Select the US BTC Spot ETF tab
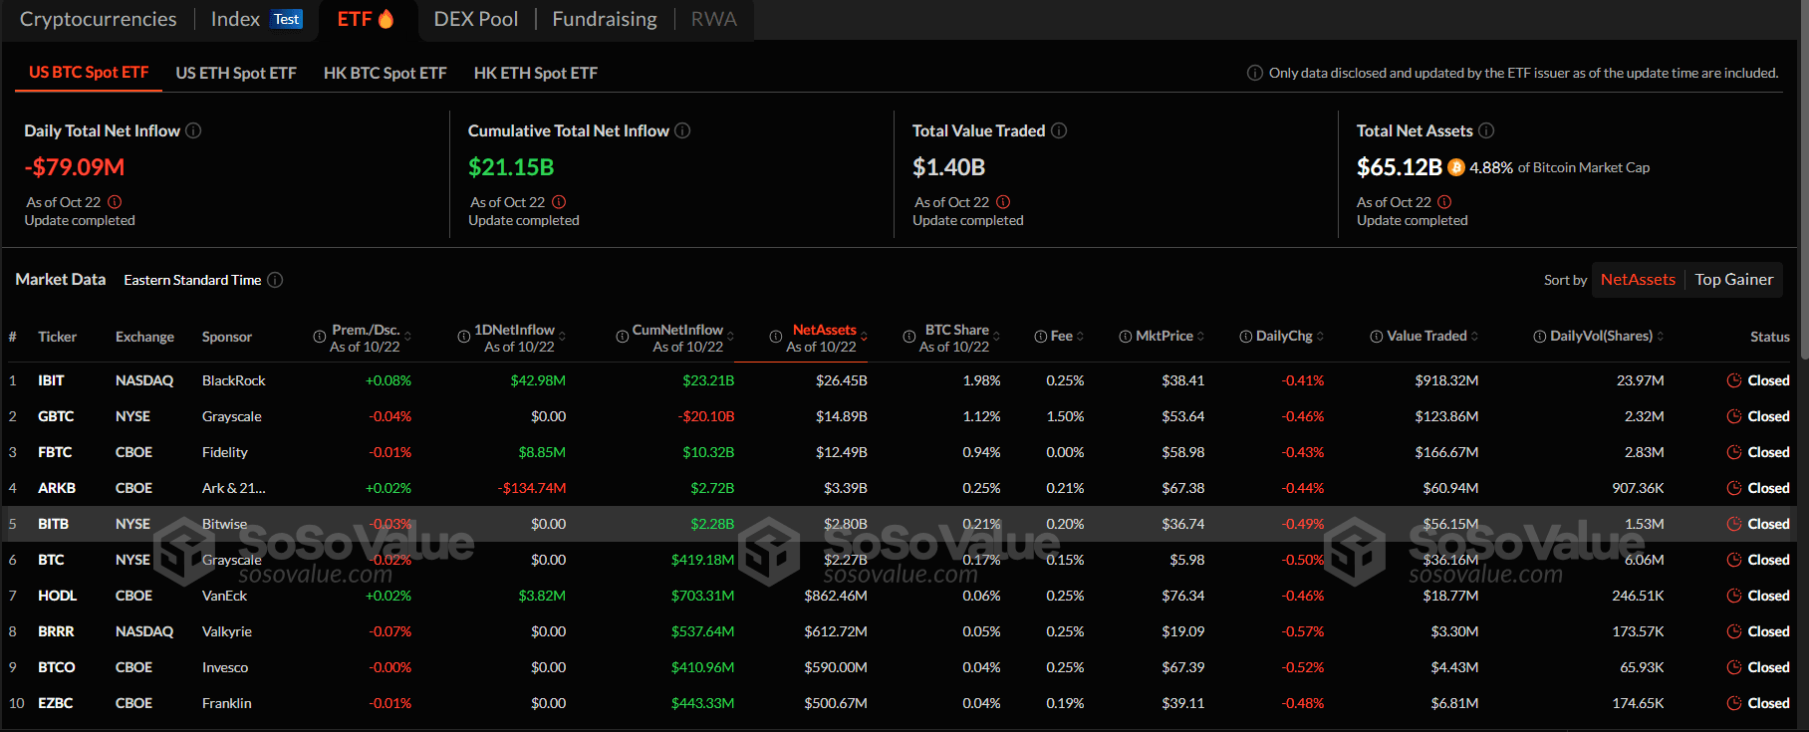This screenshot has height=732, width=1809. pyautogui.click(x=89, y=72)
